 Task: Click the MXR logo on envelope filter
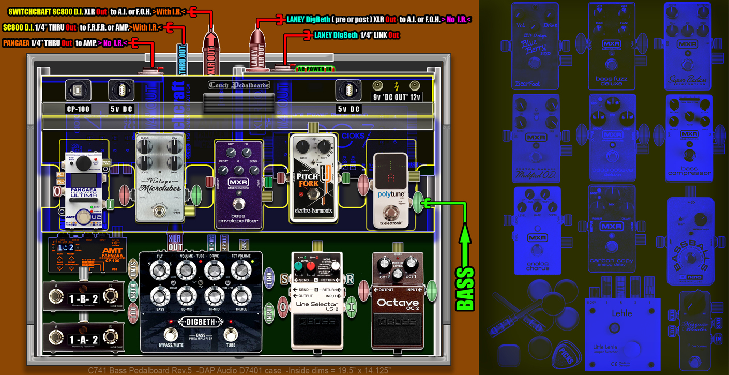pyautogui.click(x=238, y=183)
